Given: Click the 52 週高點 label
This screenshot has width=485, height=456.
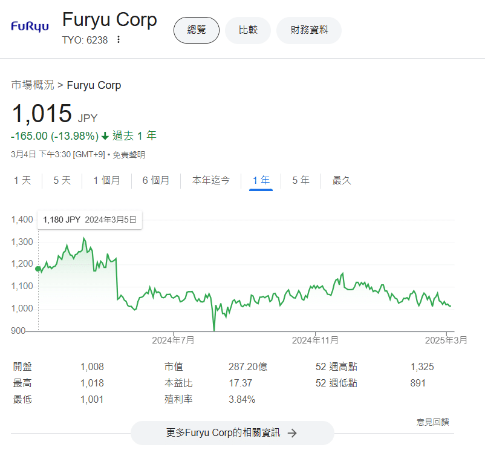Looking at the screenshot, I should (336, 366).
